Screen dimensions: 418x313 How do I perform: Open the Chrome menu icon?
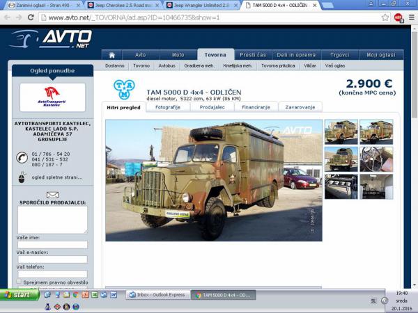tap(411, 17)
